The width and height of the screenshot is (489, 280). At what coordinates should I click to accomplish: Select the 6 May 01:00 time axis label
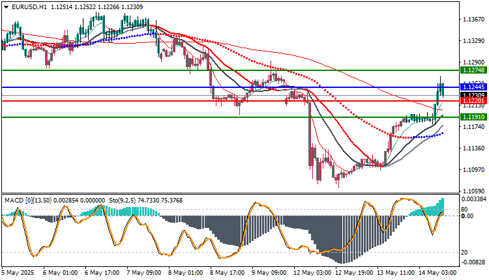click(x=60, y=273)
